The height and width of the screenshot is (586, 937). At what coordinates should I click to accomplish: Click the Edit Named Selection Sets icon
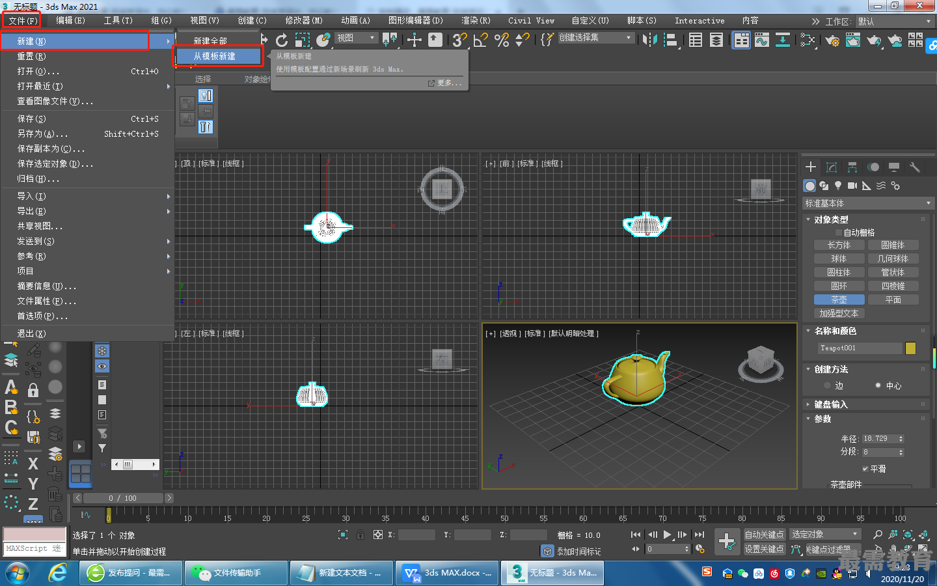pyautogui.click(x=547, y=40)
